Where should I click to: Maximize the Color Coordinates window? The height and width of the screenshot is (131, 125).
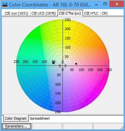tap(105, 4)
